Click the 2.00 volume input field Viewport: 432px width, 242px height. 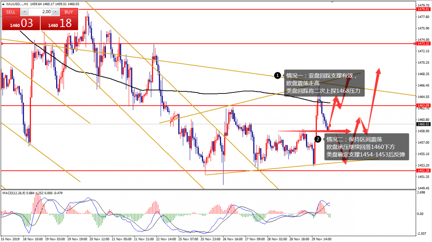(x=40, y=12)
